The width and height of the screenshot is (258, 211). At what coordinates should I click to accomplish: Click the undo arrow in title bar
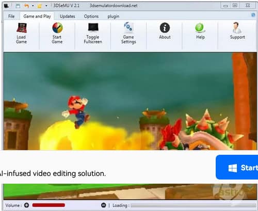26,6
